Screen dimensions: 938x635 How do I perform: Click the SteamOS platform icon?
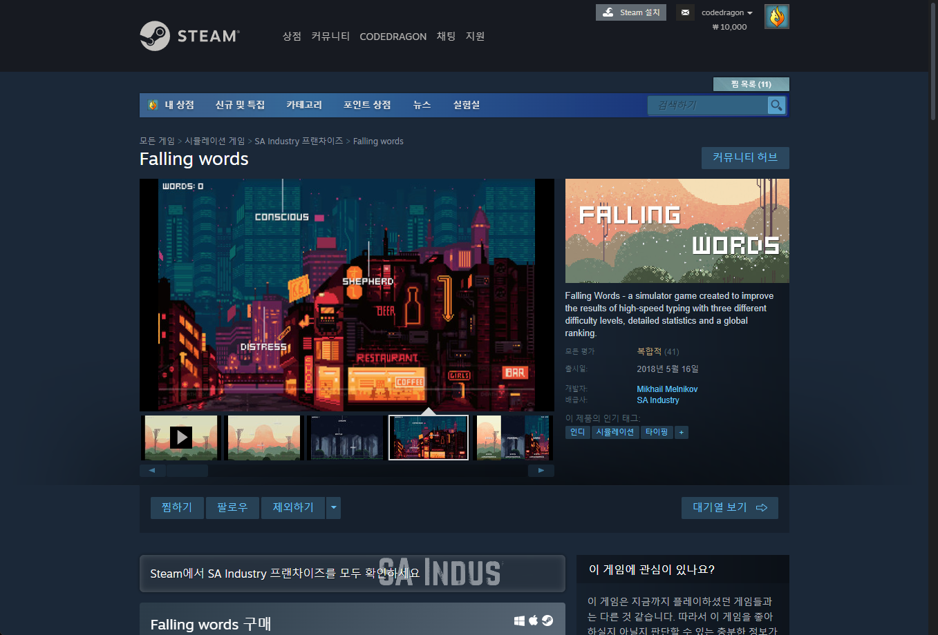(547, 621)
